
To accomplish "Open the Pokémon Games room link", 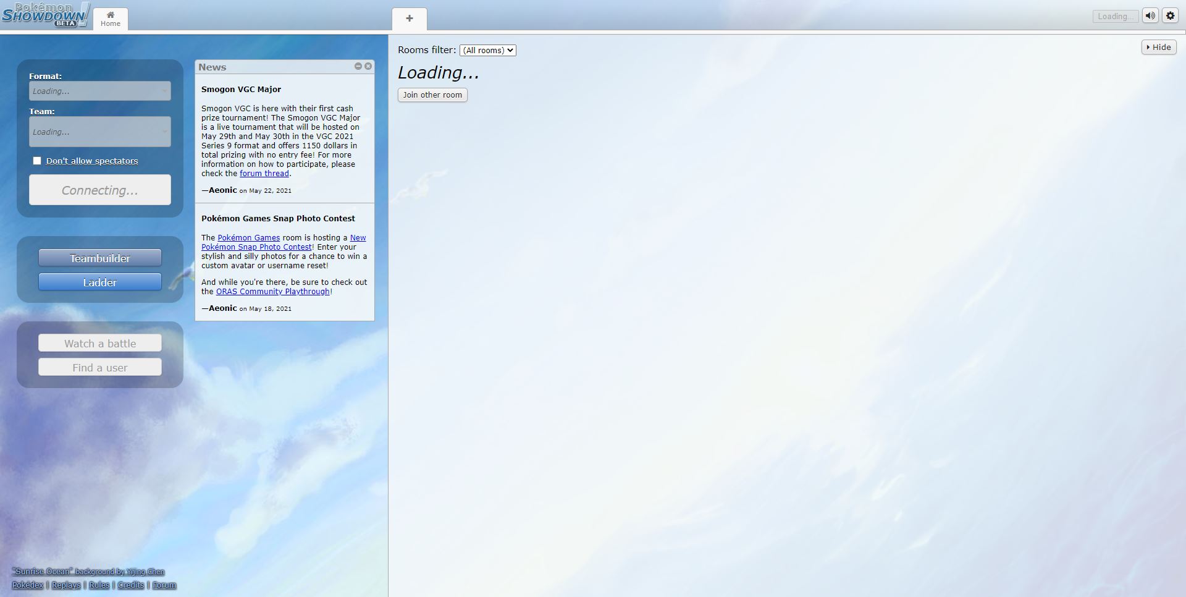I will click(x=248, y=238).
